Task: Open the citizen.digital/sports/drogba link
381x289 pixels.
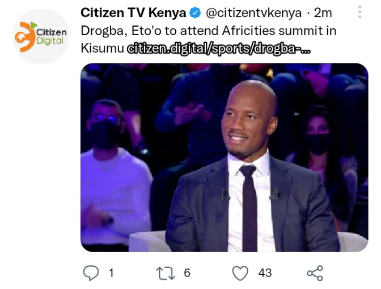Action: point(219,49)
